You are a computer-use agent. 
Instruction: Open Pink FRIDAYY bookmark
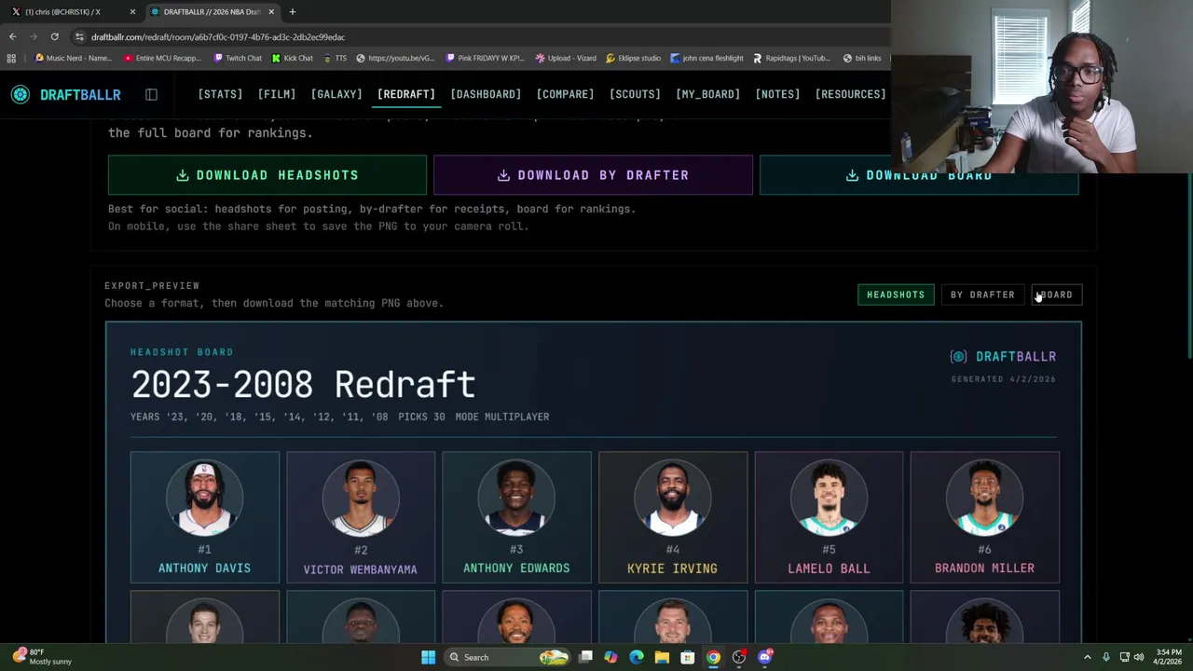[x=485, y=58]
